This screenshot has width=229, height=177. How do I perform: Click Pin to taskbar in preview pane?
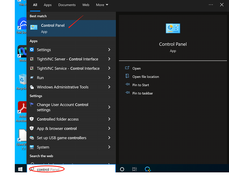[143, 93]
